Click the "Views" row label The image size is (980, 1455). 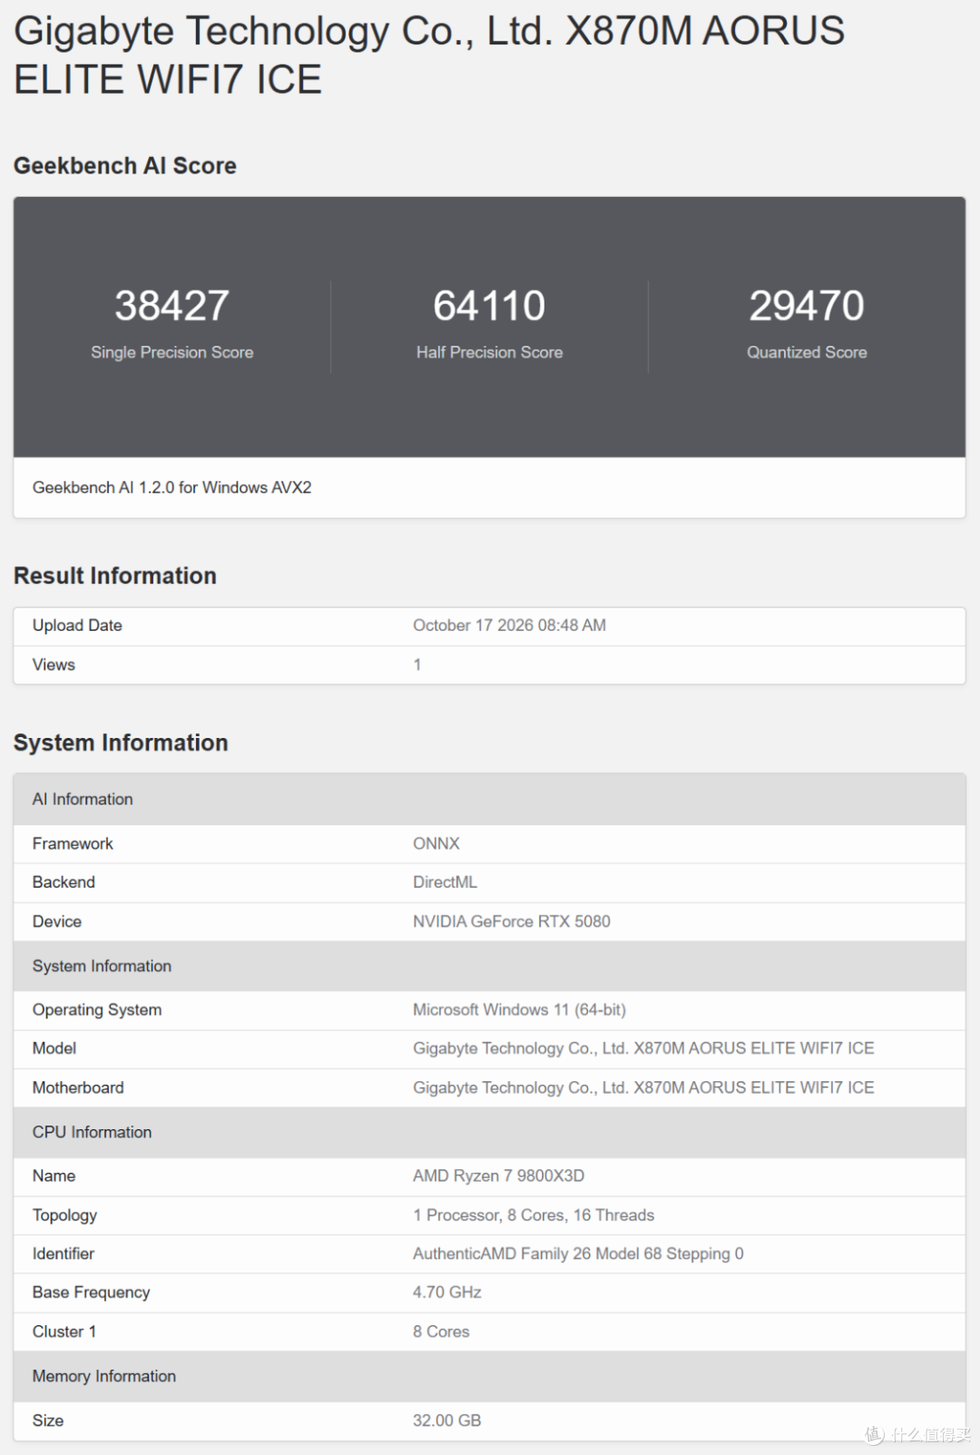pyautogui.click(x=54, y=664)
